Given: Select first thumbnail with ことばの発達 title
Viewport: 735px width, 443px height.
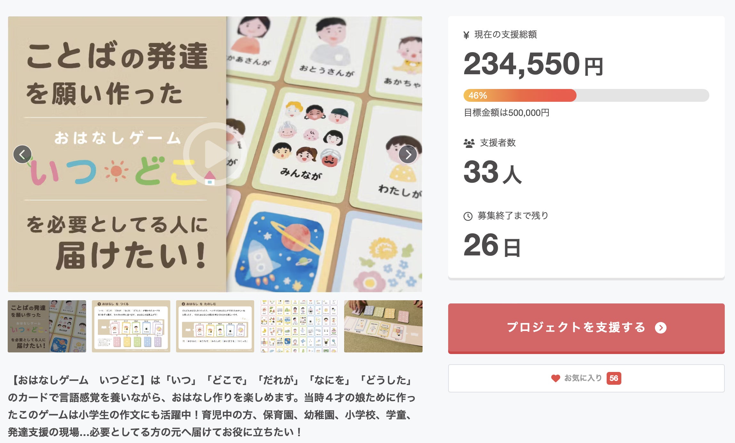Looking at the screenshot, I should pyautogui.click(x=47, y=326).
